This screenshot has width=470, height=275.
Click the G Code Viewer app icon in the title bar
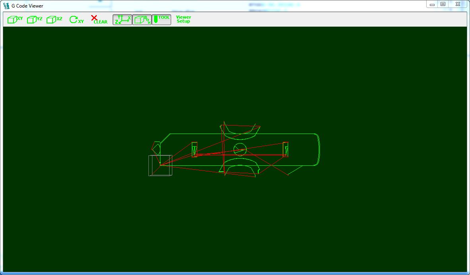6,6
